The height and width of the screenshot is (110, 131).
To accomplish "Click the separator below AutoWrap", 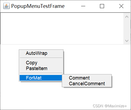I will point(41,58).
